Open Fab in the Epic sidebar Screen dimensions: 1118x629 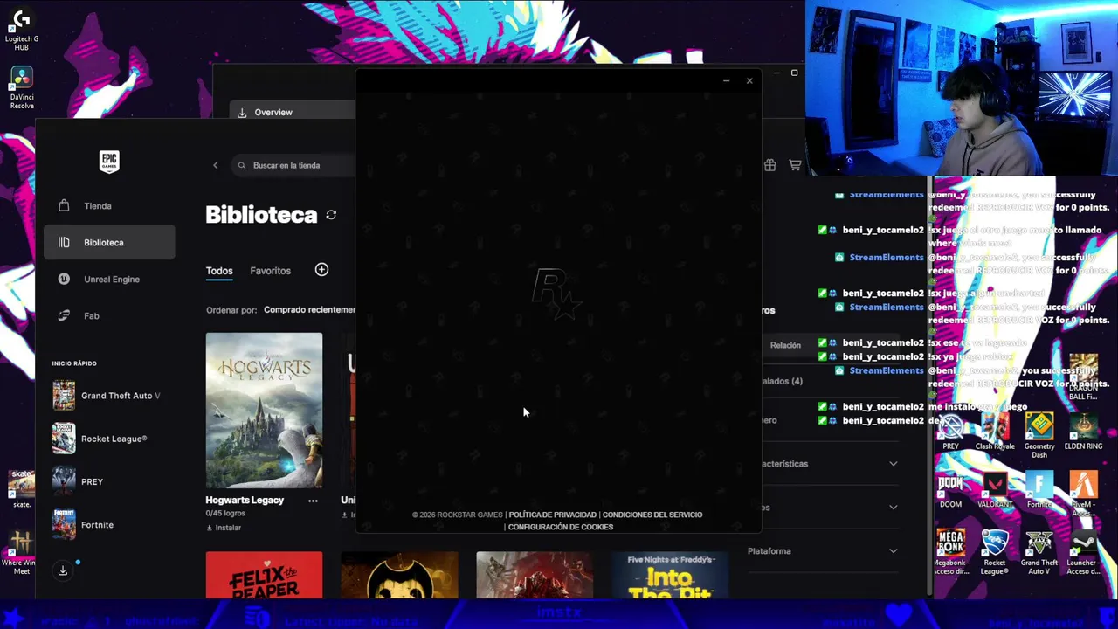click(x=109, y=316)
